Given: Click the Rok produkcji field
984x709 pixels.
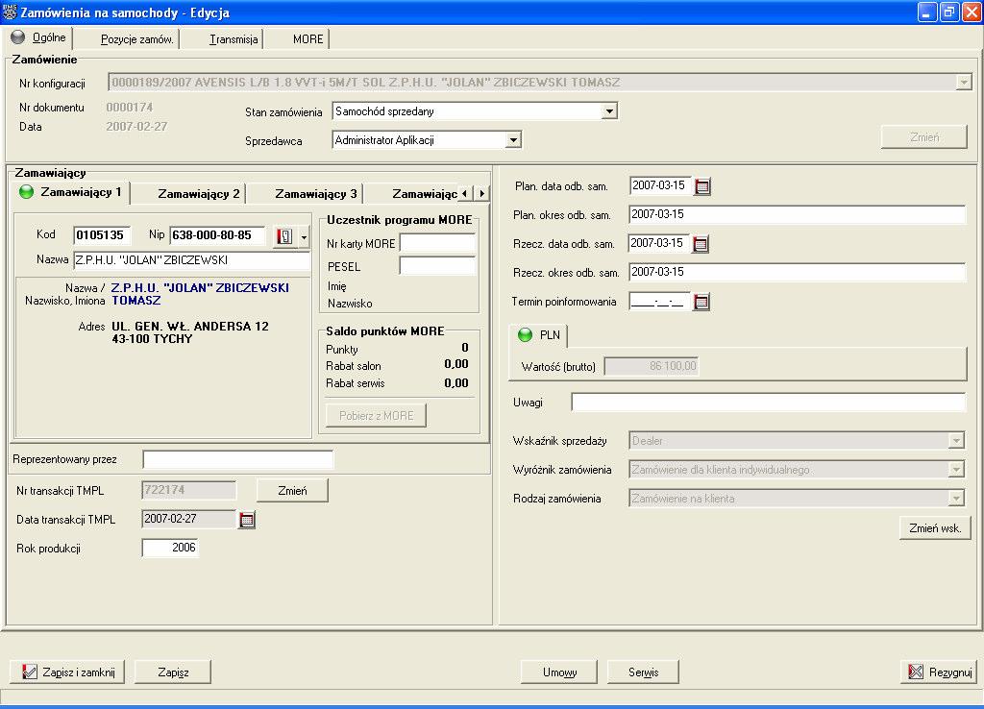Looking at the screenshot, I should coord(170,548).
